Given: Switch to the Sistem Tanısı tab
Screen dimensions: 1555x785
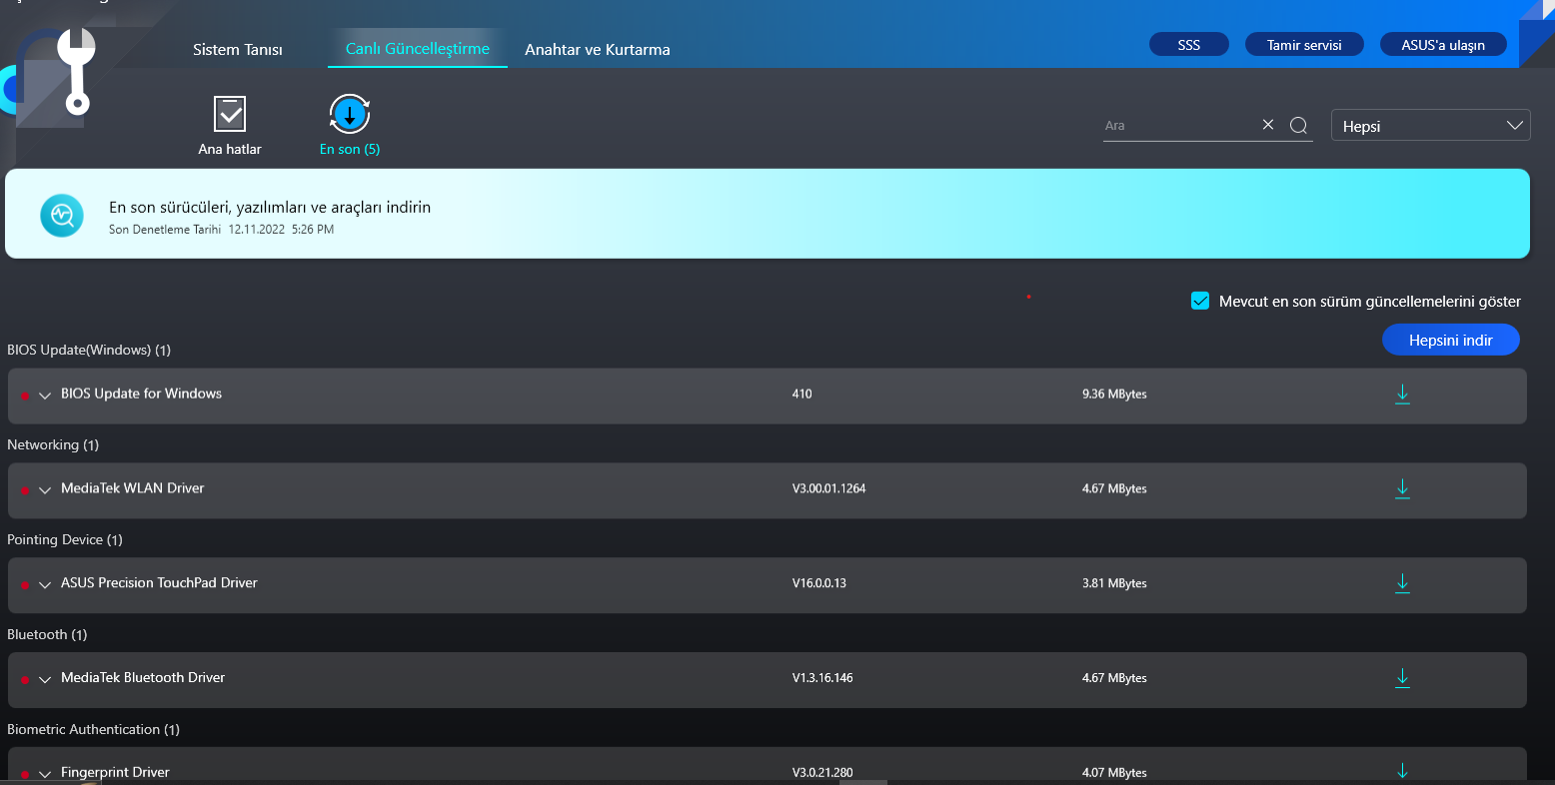Looking at the screenshot, I should 238,49.
